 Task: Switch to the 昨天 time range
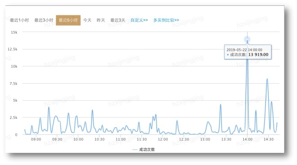coord(101,20)
